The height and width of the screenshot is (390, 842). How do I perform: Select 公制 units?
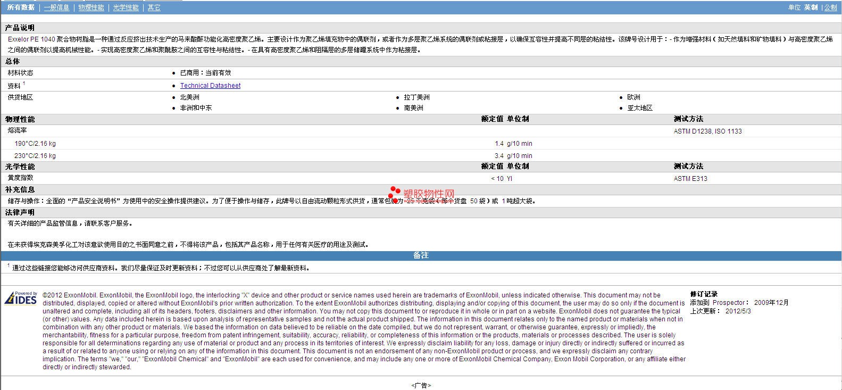tap(831, 7)
